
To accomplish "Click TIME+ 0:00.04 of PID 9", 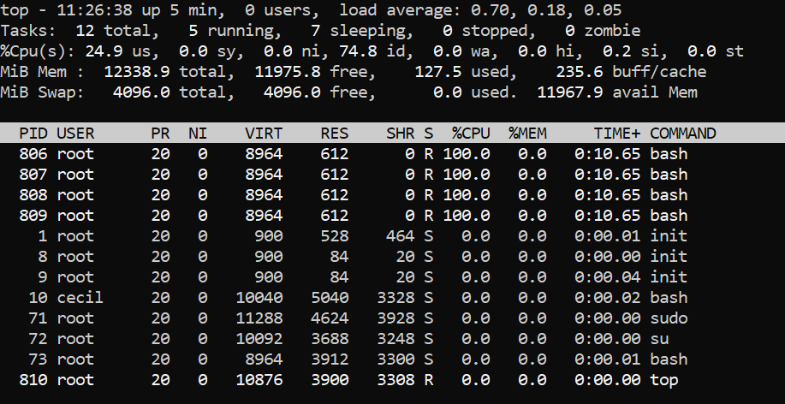I will [x=608, y=276].
